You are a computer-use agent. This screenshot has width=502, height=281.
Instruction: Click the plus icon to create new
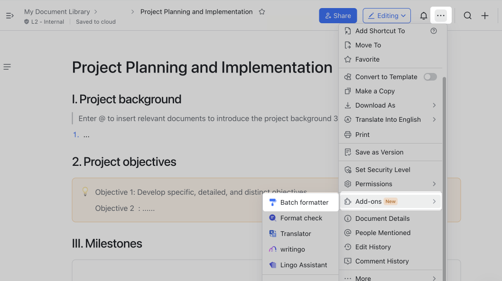point(485,16)
